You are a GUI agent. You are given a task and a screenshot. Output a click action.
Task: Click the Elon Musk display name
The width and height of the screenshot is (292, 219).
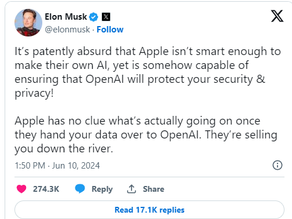(66, 17)
